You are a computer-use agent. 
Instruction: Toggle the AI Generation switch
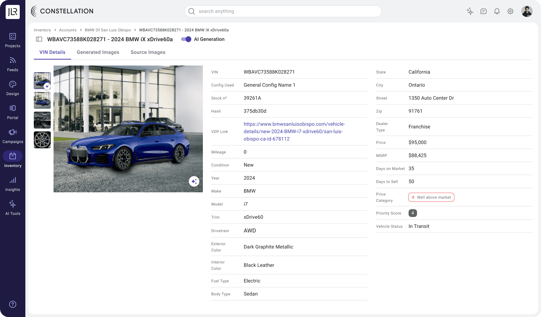pyautogui.click(x=186, y=39)
